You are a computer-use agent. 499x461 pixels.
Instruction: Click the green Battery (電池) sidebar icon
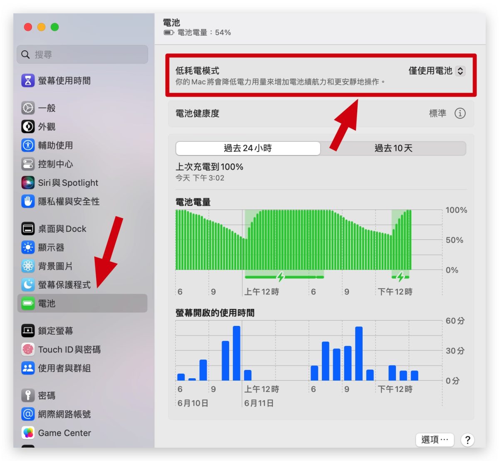28,303
